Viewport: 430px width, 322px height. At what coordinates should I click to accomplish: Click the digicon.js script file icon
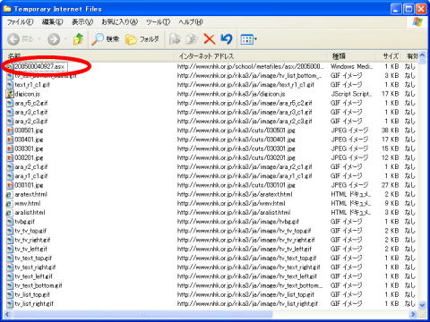(x=10, y=94)
